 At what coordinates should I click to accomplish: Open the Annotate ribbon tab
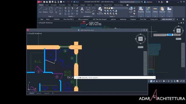point(54,5)
